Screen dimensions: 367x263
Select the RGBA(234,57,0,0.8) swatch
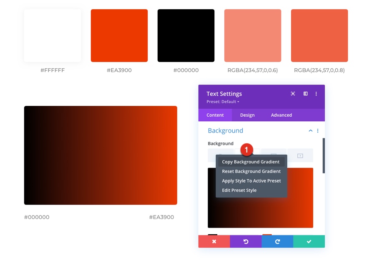319,35
